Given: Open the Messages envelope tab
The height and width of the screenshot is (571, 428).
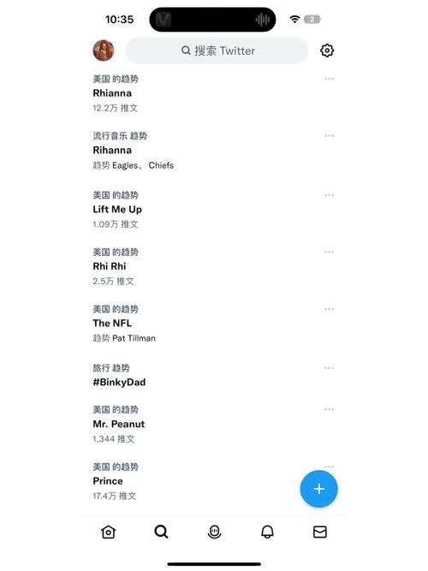Looking at the screenshot, I should [320, 532].
